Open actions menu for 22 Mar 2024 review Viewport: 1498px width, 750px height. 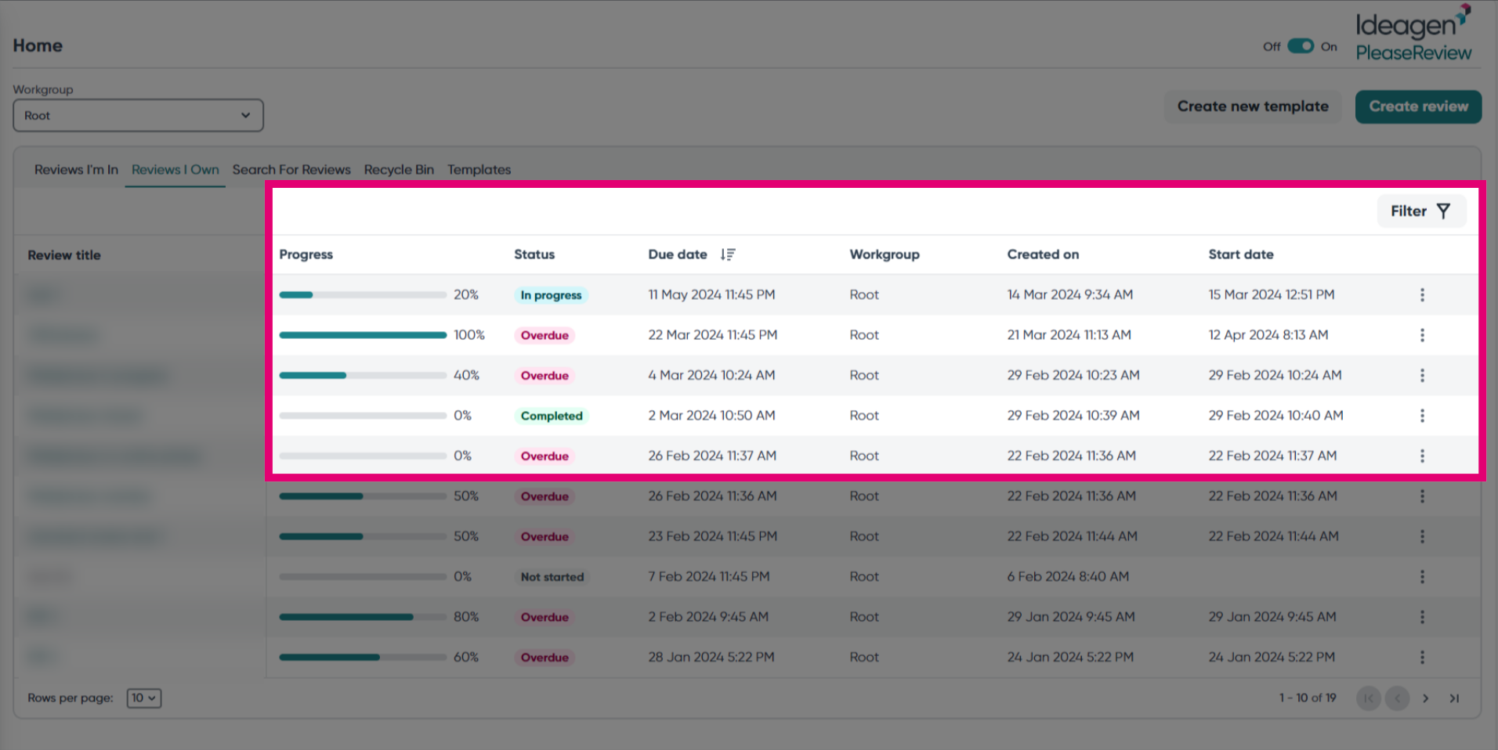click(1422, 335)
